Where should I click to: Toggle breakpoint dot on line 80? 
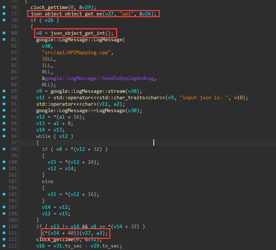coord(4,33)
